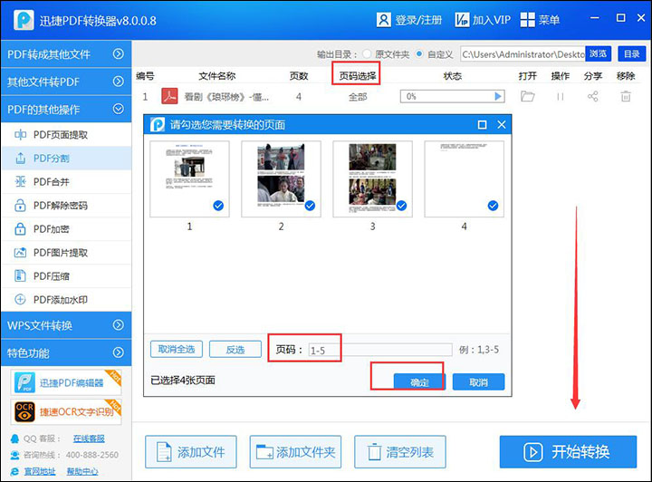Screen dimensions: 652x482
Task: Click the 添加文件夹 button
Action: [x=295, y=451]
